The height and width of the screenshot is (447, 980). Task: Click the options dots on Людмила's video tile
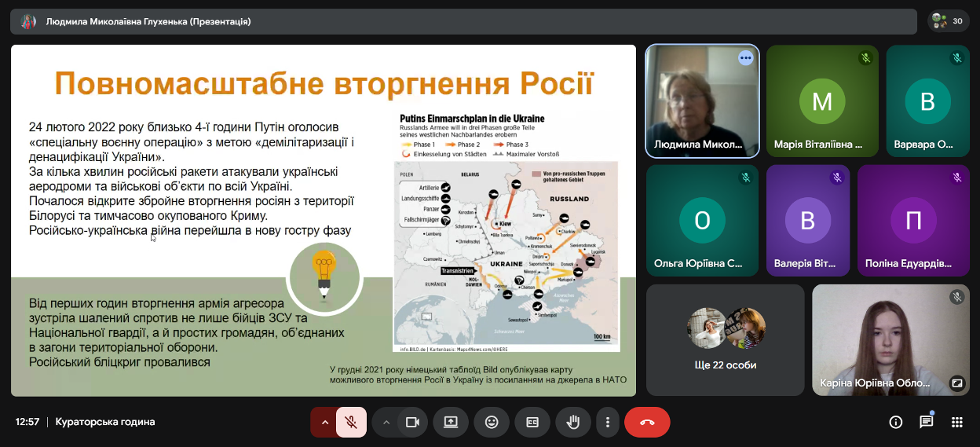click(745, 58)
